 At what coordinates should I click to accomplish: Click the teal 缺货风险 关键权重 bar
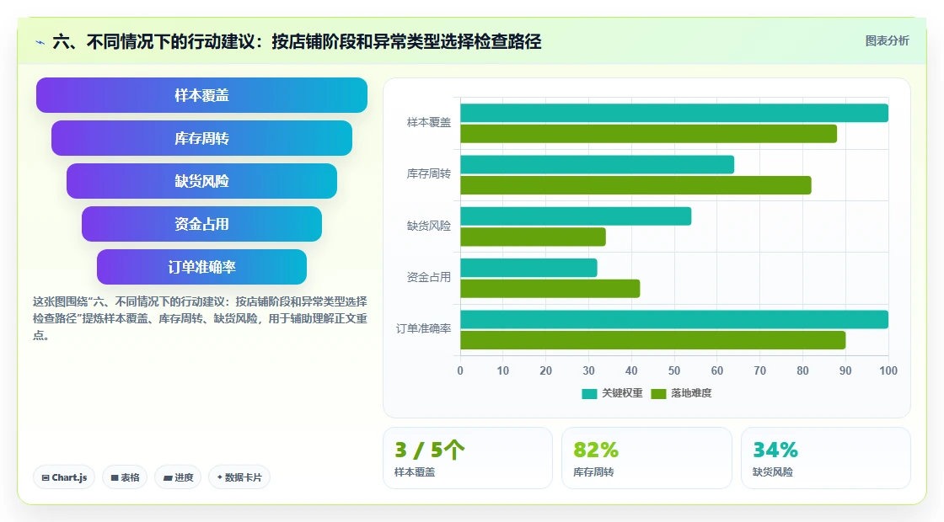pyautogui.click(x=576, y=216)
